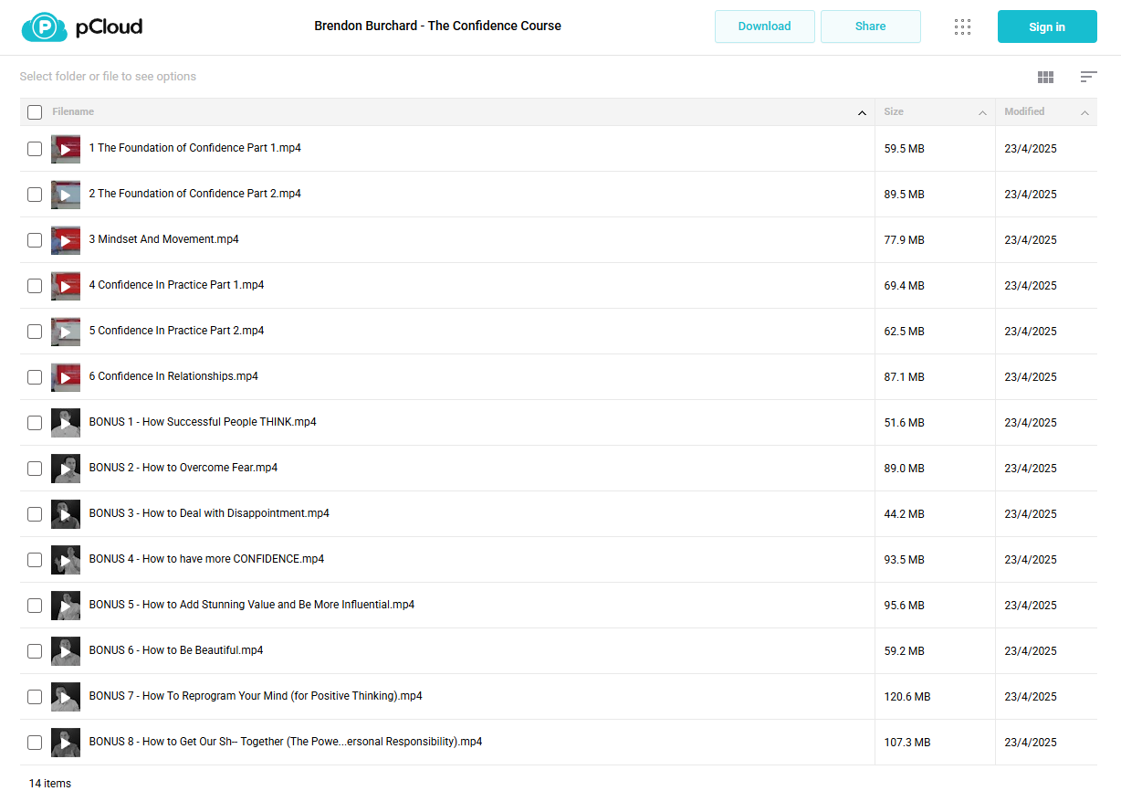The image size is (1121, 812).
Task: Open BONUS 6 - How to Be Beautiful.mp4
Action: [x=176, y=650]
